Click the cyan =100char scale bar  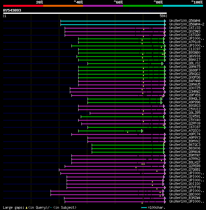pos(144,208)
